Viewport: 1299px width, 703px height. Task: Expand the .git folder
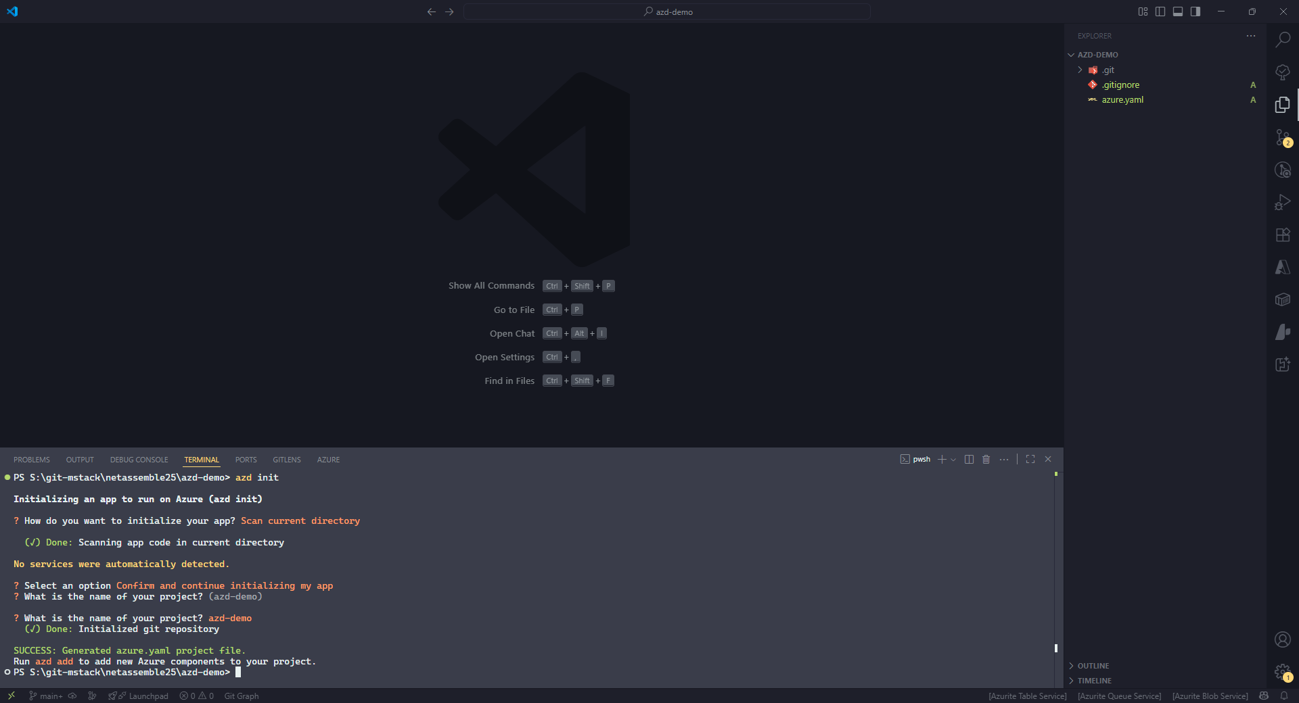pos(1080,70)
